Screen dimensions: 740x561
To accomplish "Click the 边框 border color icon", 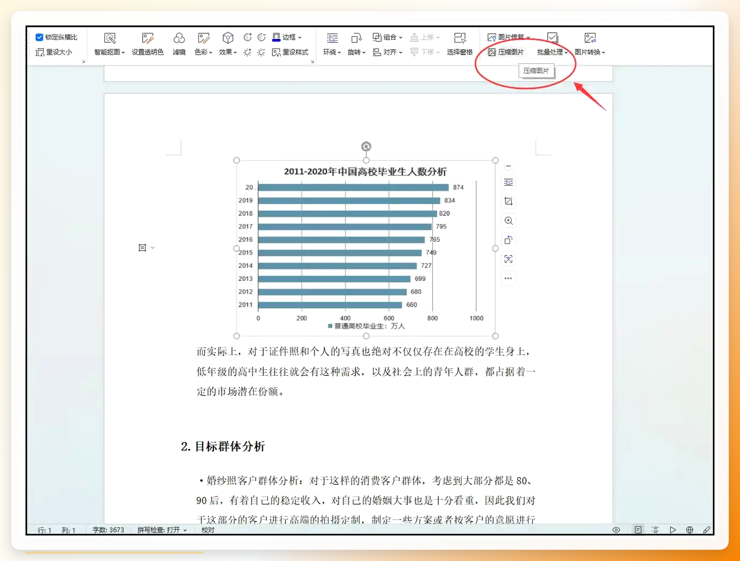I will tap(276, 37).
